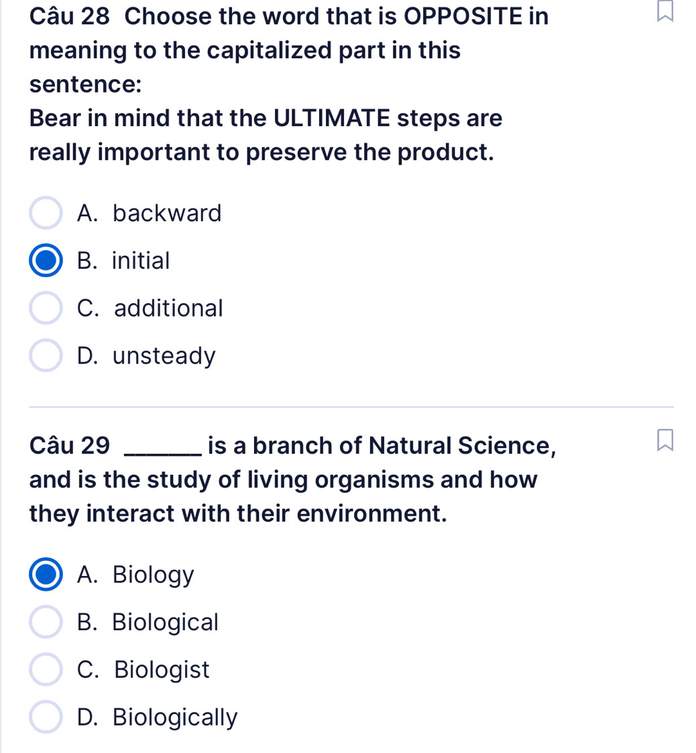
Task: Pick answer C. Biologist
Action: tap(46, 670)
